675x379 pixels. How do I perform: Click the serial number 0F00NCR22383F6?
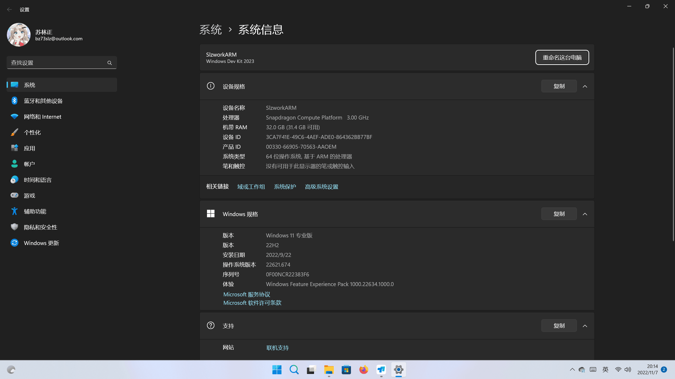[x=287, y=274]
